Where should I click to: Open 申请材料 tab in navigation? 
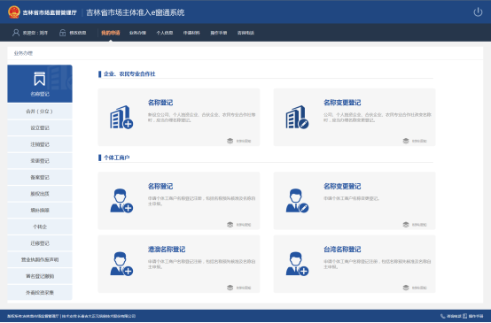pyautogui.click(x=191, y=33)
